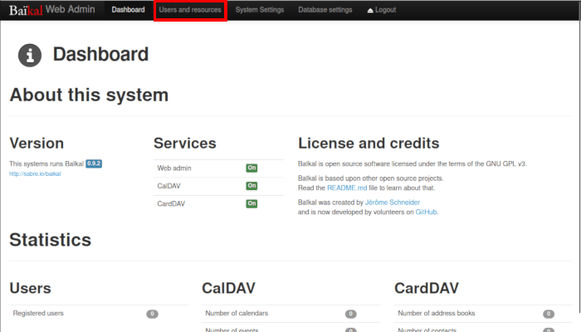Click the Web admin On badge

251,168
